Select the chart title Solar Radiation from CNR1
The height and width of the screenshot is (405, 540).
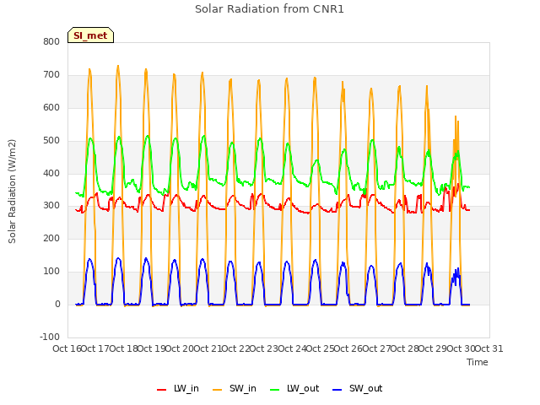[269, 9]
